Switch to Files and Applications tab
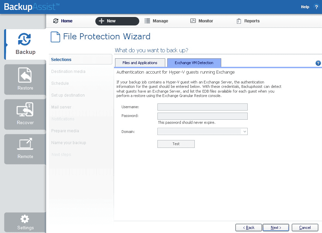 [x=140, y=63]
